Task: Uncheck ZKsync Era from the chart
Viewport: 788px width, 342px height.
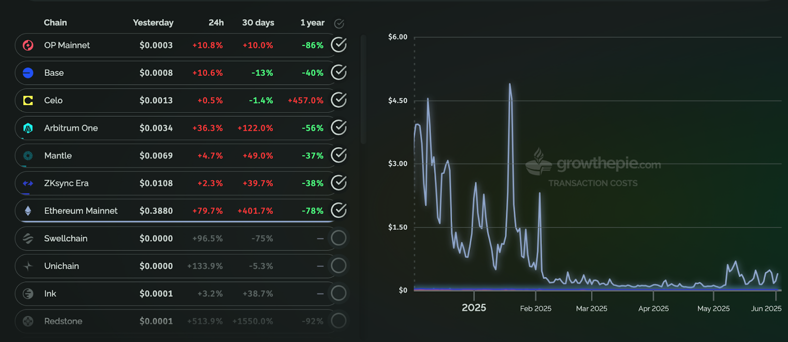Action: (338, 183)
